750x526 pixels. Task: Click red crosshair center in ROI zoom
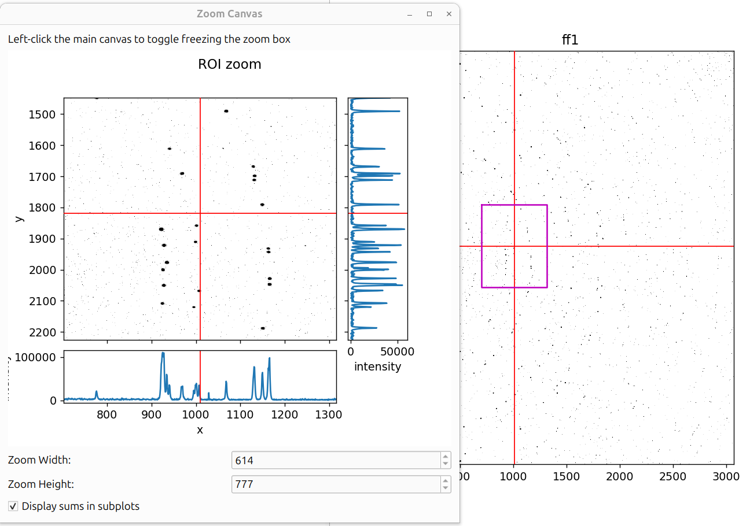[x=200, y=213]
